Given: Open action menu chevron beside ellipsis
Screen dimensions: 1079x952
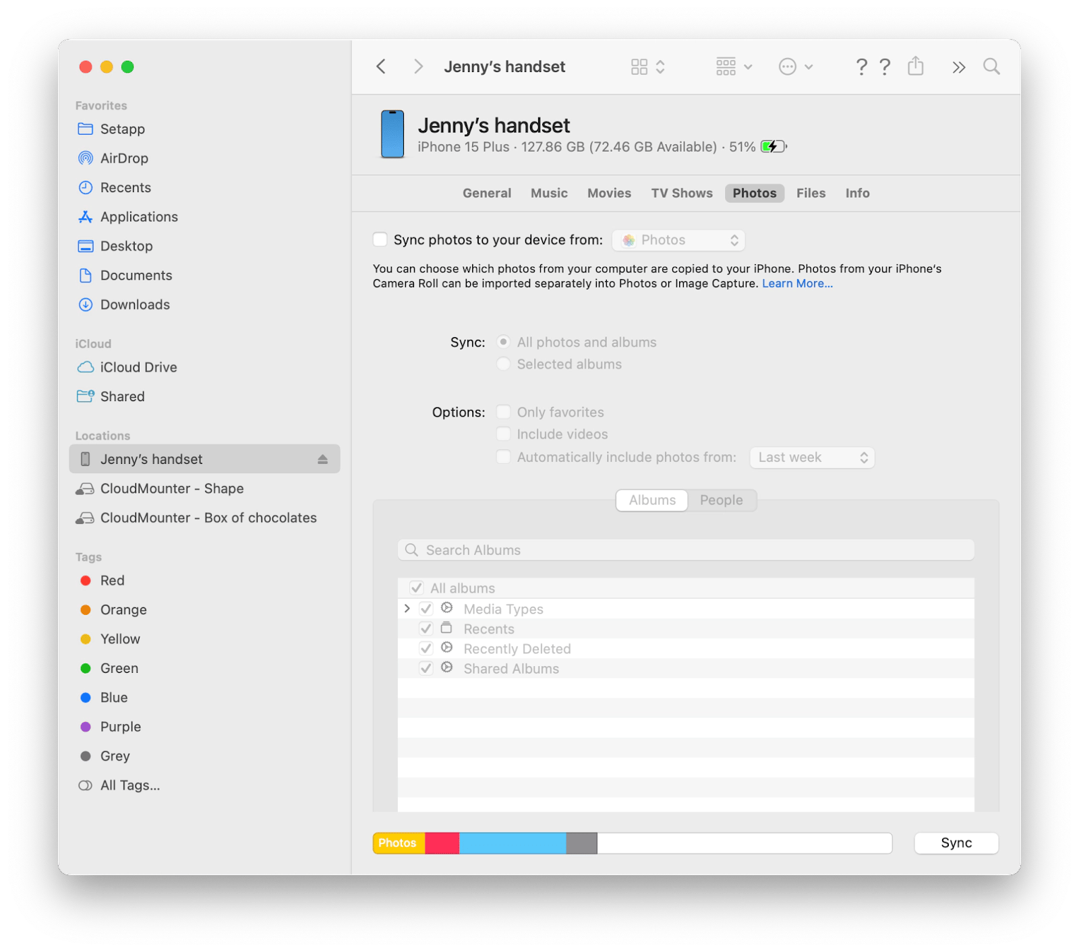Looking at the screenshot, I should pyautogui.click(x=809, y=67).
